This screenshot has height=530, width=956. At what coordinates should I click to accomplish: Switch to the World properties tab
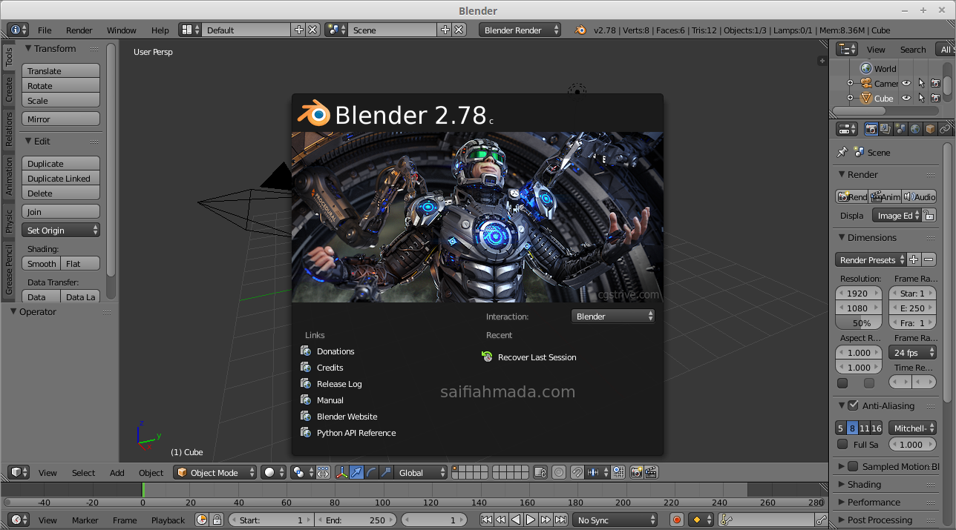pyautogui.click(x=914, y=128)
